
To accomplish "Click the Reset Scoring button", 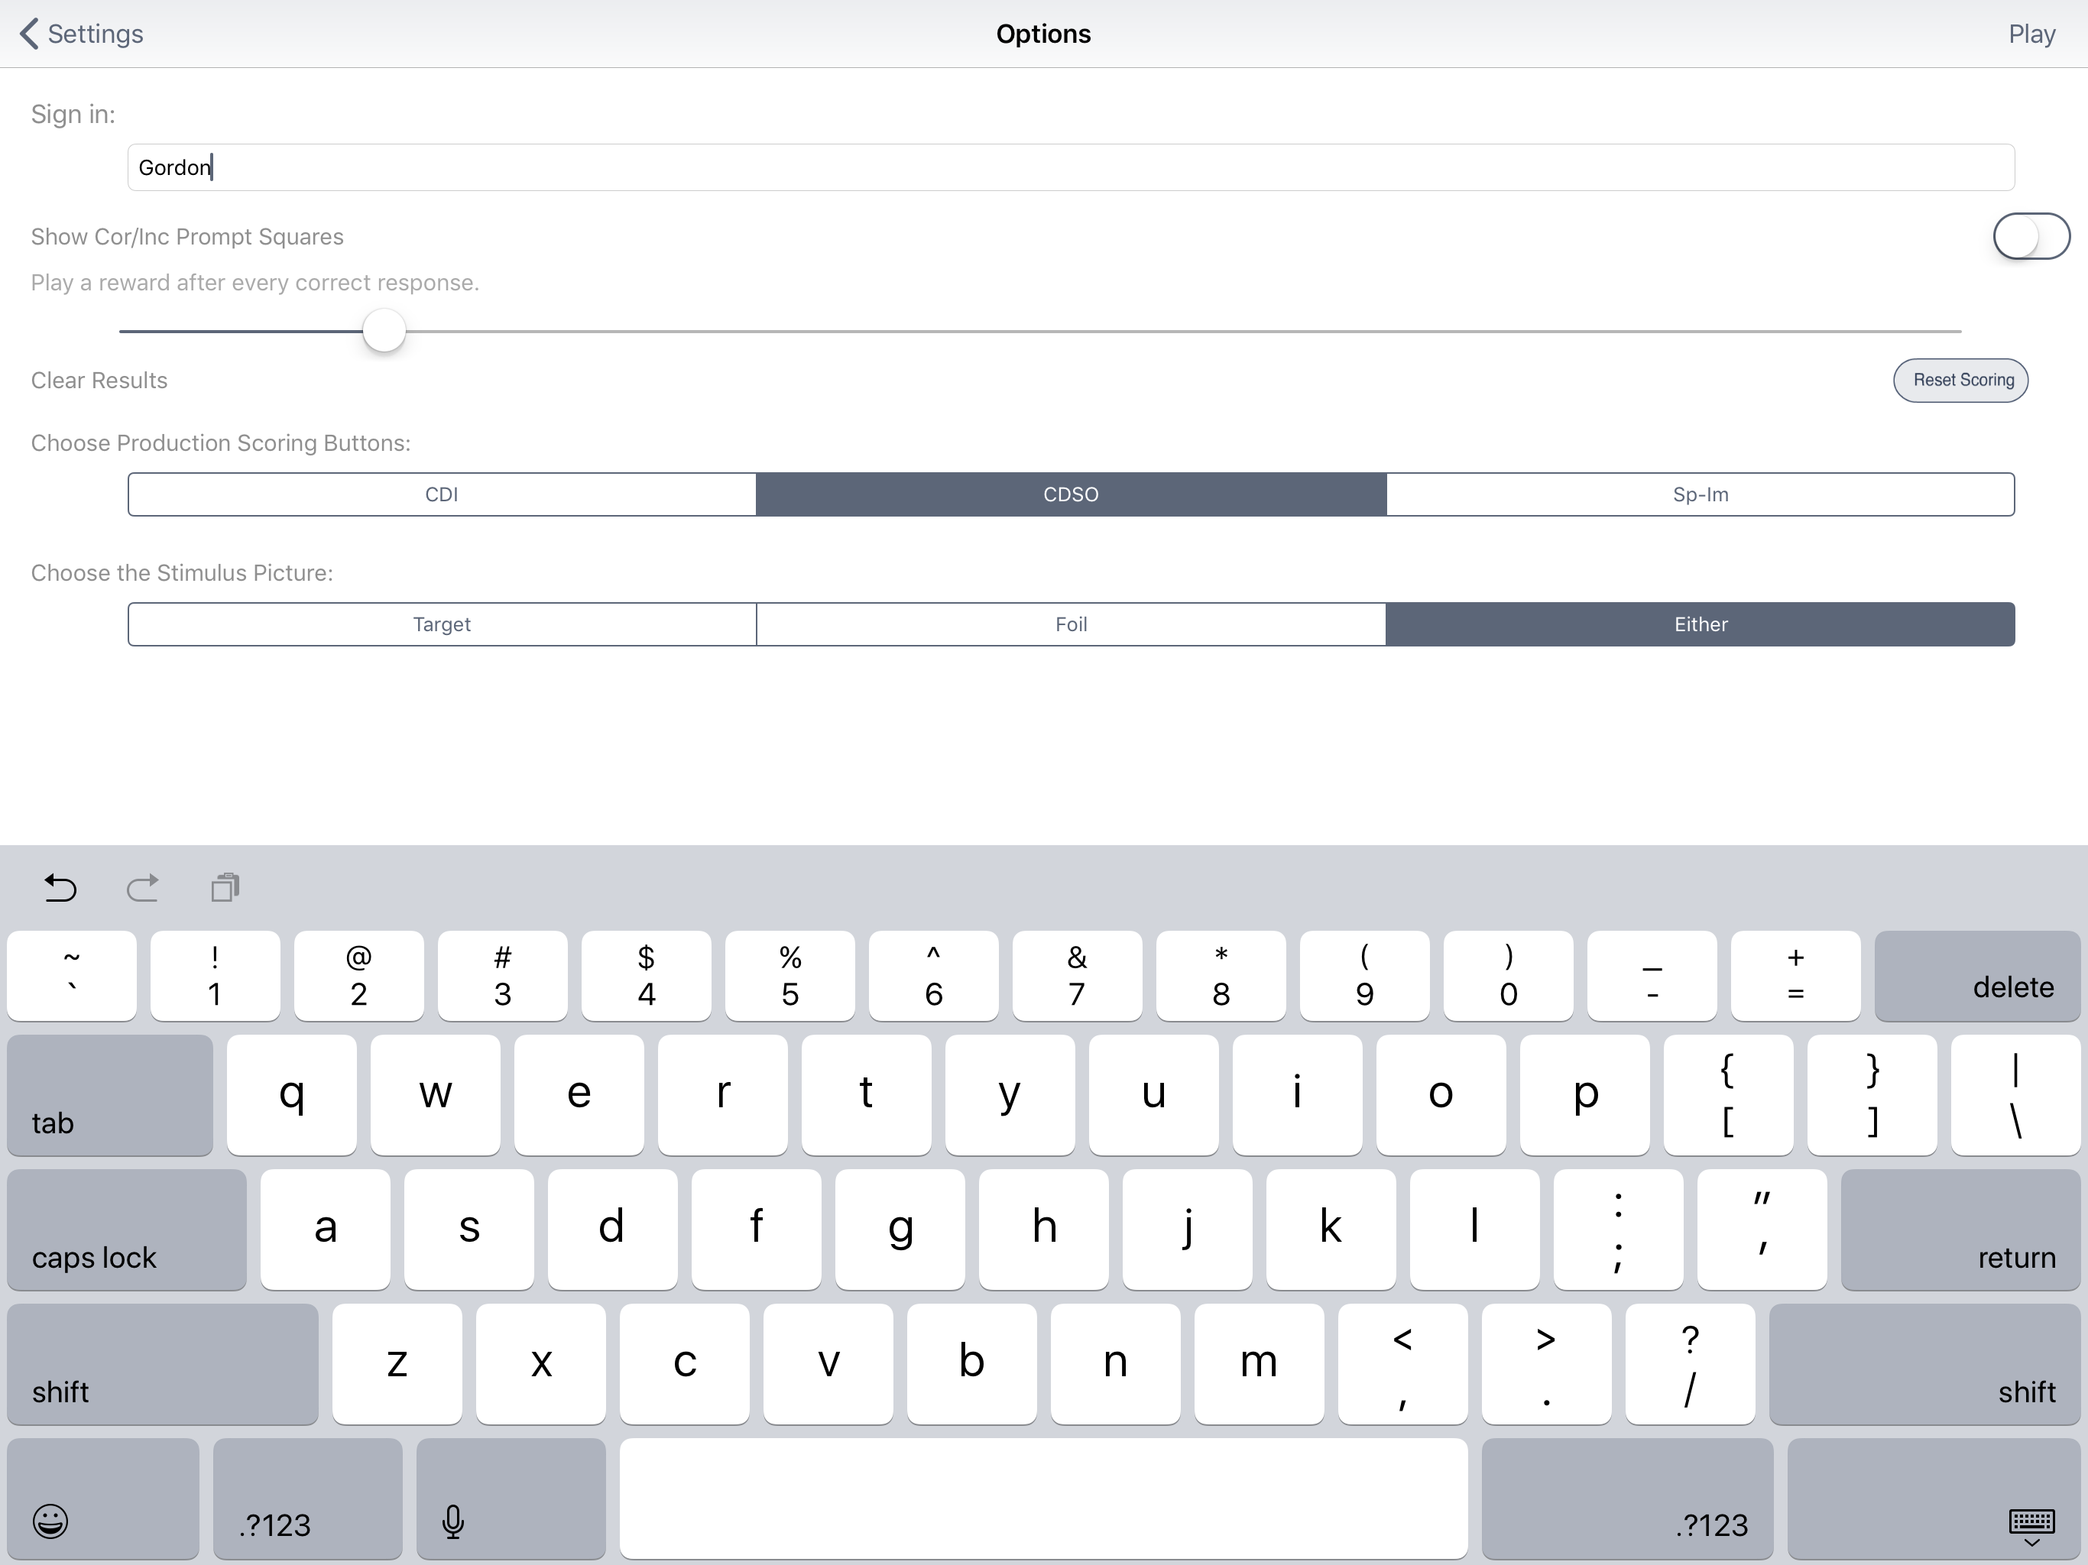I will [x=1960, y=381].
